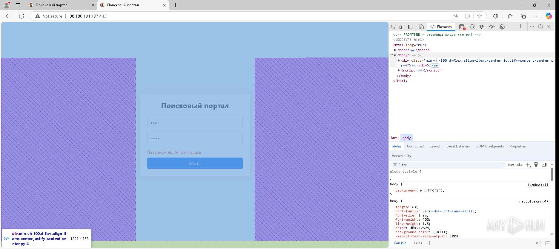559x249 pixels.
Task: Open color picker for #212529 swatch
Action: tap(412, 228)
